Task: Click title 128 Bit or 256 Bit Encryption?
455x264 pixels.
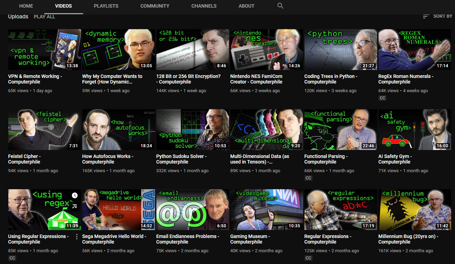Action: click(188, 79)
